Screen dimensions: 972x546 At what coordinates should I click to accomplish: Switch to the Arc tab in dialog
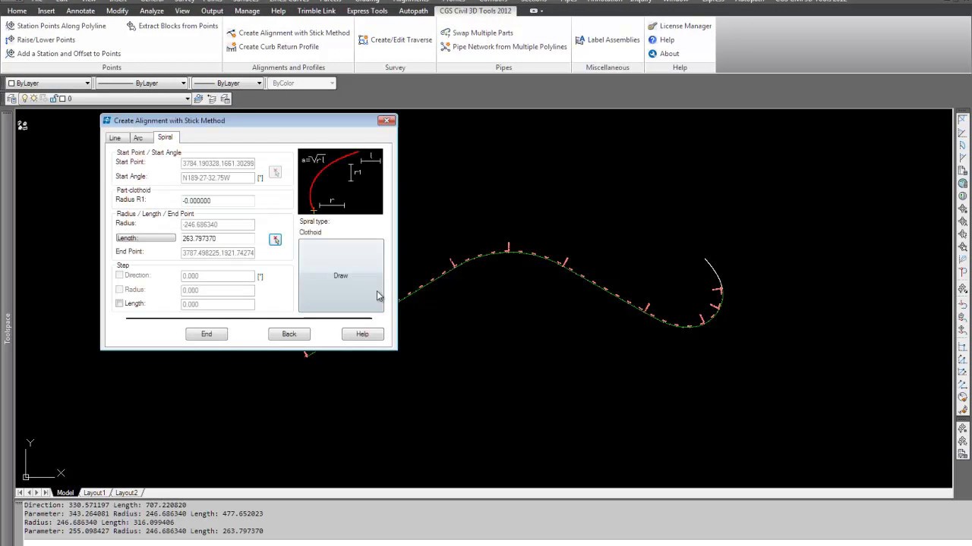137,138
